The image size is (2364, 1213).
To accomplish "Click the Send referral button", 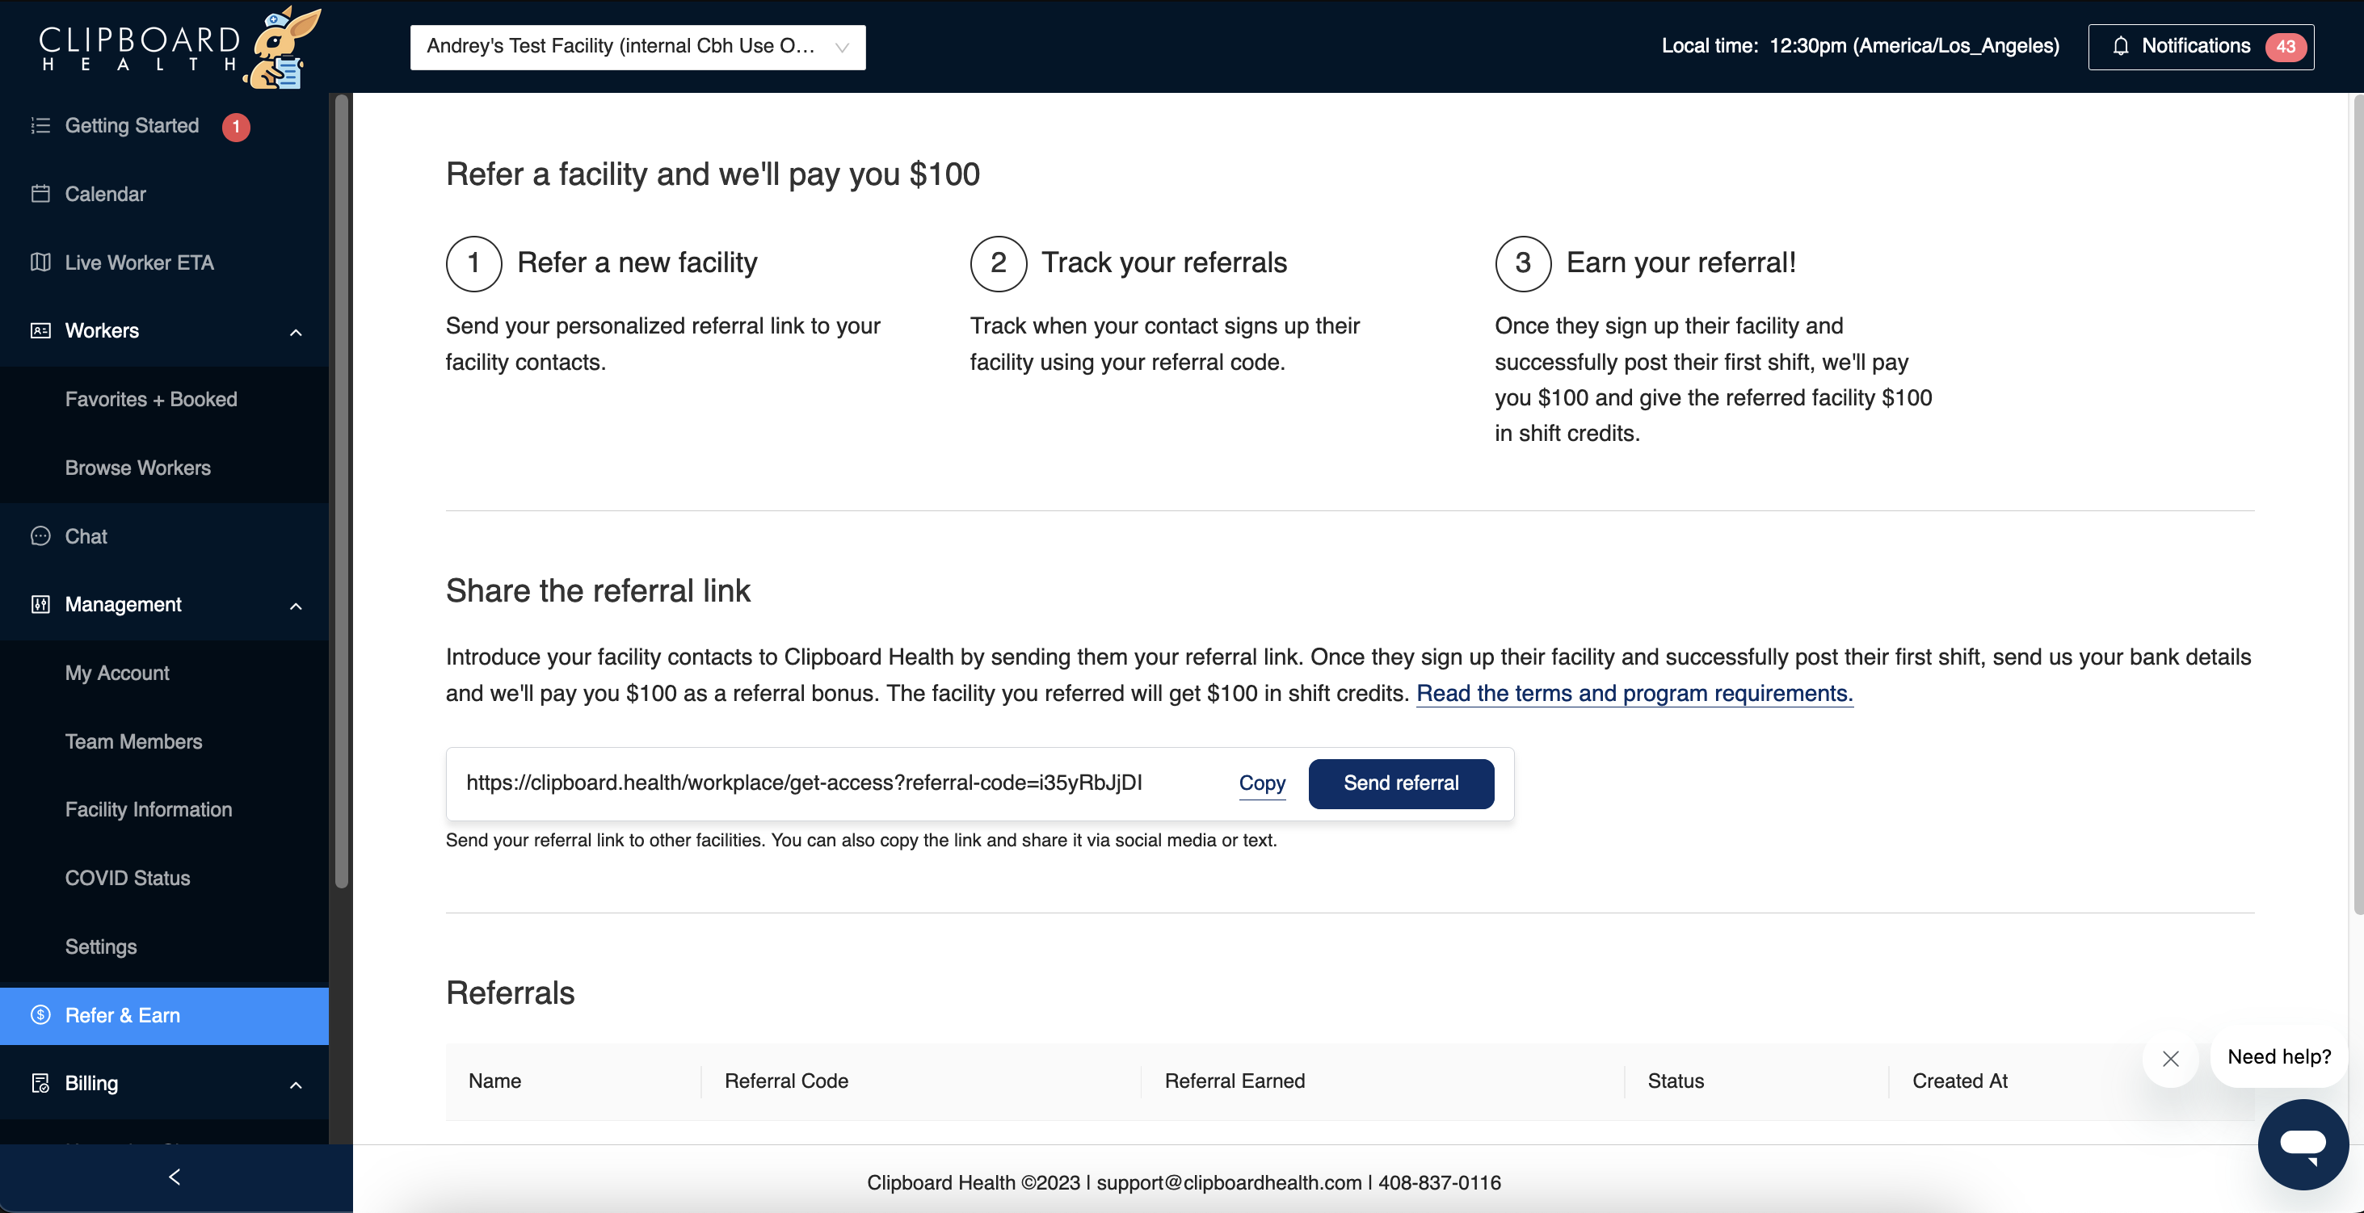I will coord(1400,783).
